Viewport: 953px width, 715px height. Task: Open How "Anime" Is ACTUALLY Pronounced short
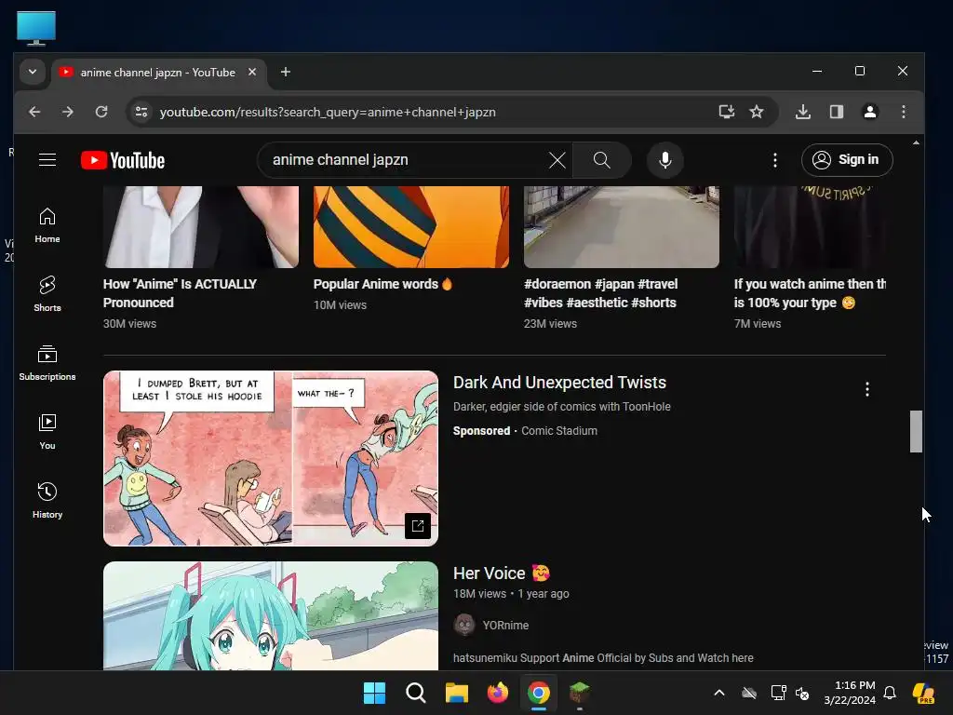(x=180, y=293)
